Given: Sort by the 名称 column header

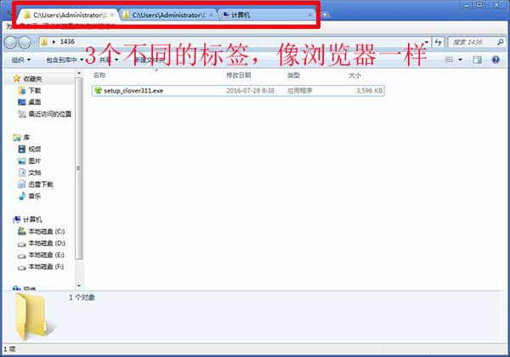Looking at the screenshot, I should (x=99, y=75).
